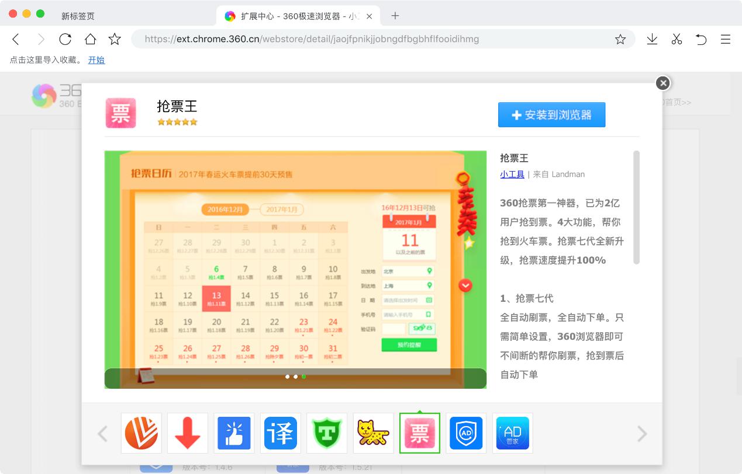Screen dimensions: 742x474
Task: Collapse back with the left chevron arrow
Action: tap(103, 433)
